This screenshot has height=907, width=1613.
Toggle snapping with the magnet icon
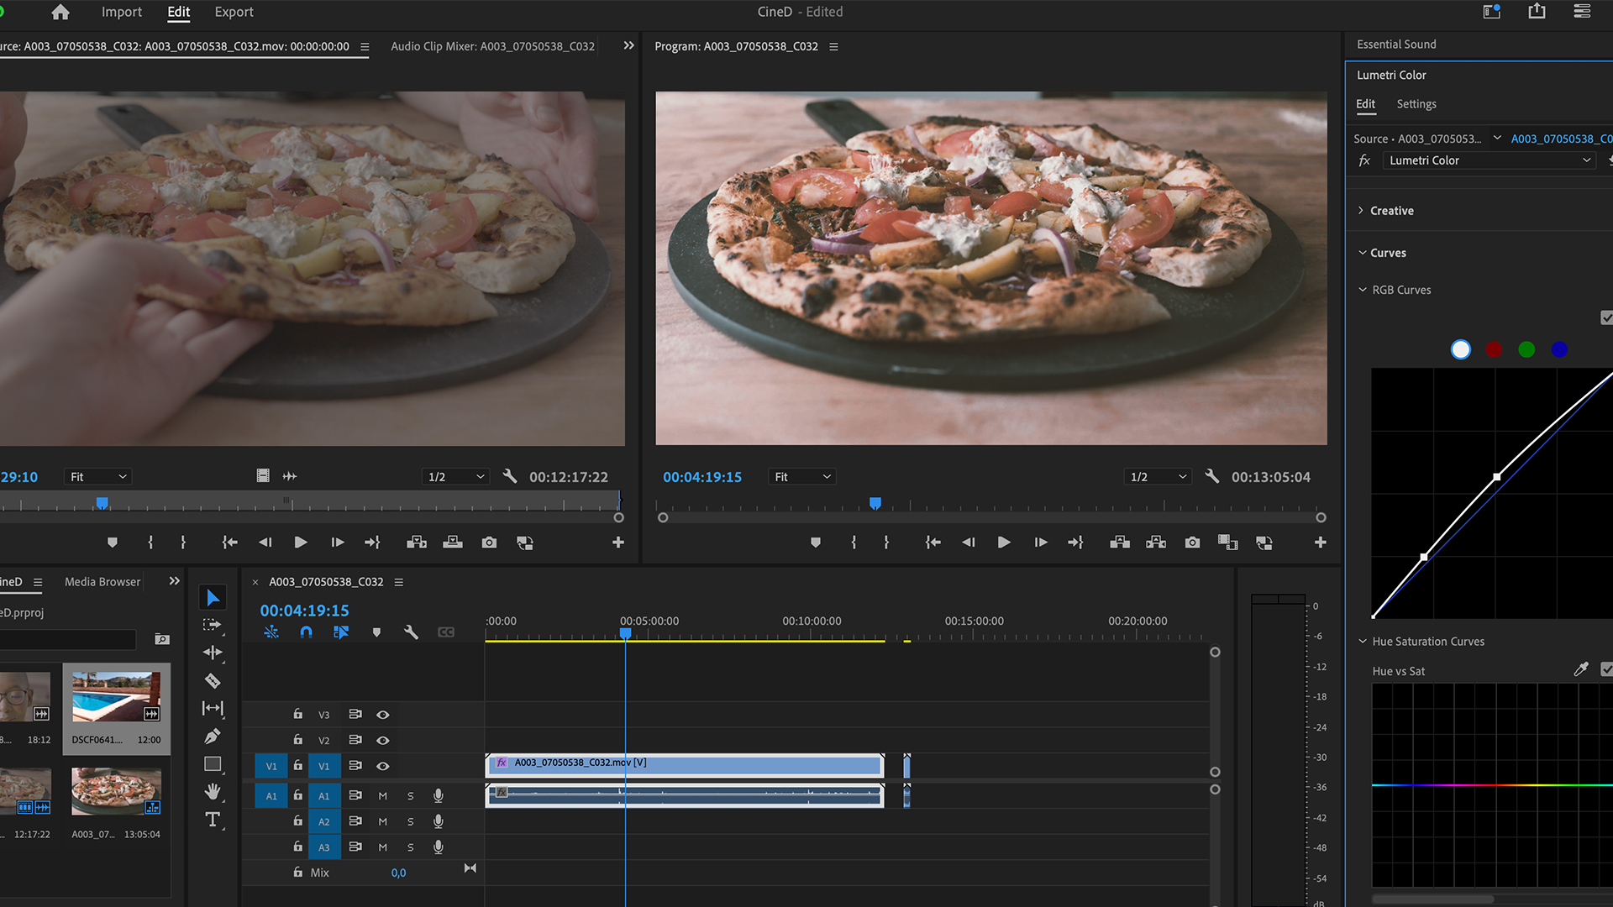pyautogui.click(x=307, y=632)
